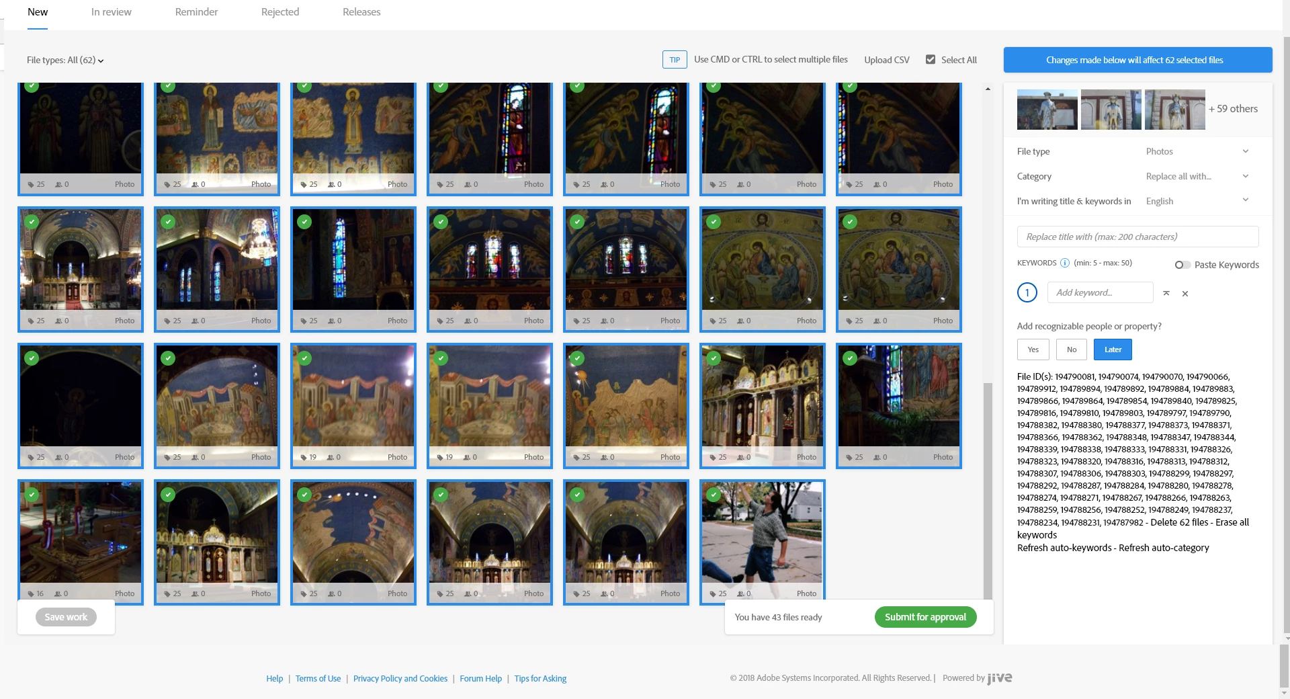The height and width of the screenshot is (699, 1290).
Task: Click Upload CSV
Action: click(887, 60)
